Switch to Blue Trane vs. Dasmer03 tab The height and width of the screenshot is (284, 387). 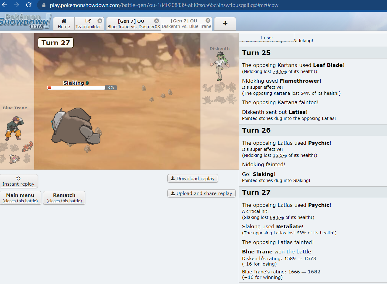(x=133, y=24)
